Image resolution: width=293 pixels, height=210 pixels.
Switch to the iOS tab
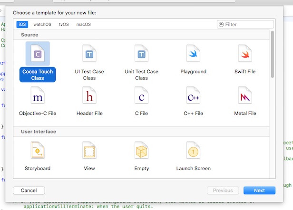click(22, 24)
